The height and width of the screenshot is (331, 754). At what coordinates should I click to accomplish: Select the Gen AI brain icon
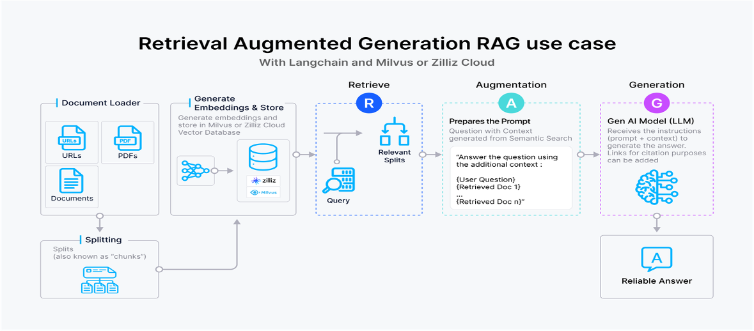[x=656, y=185]
